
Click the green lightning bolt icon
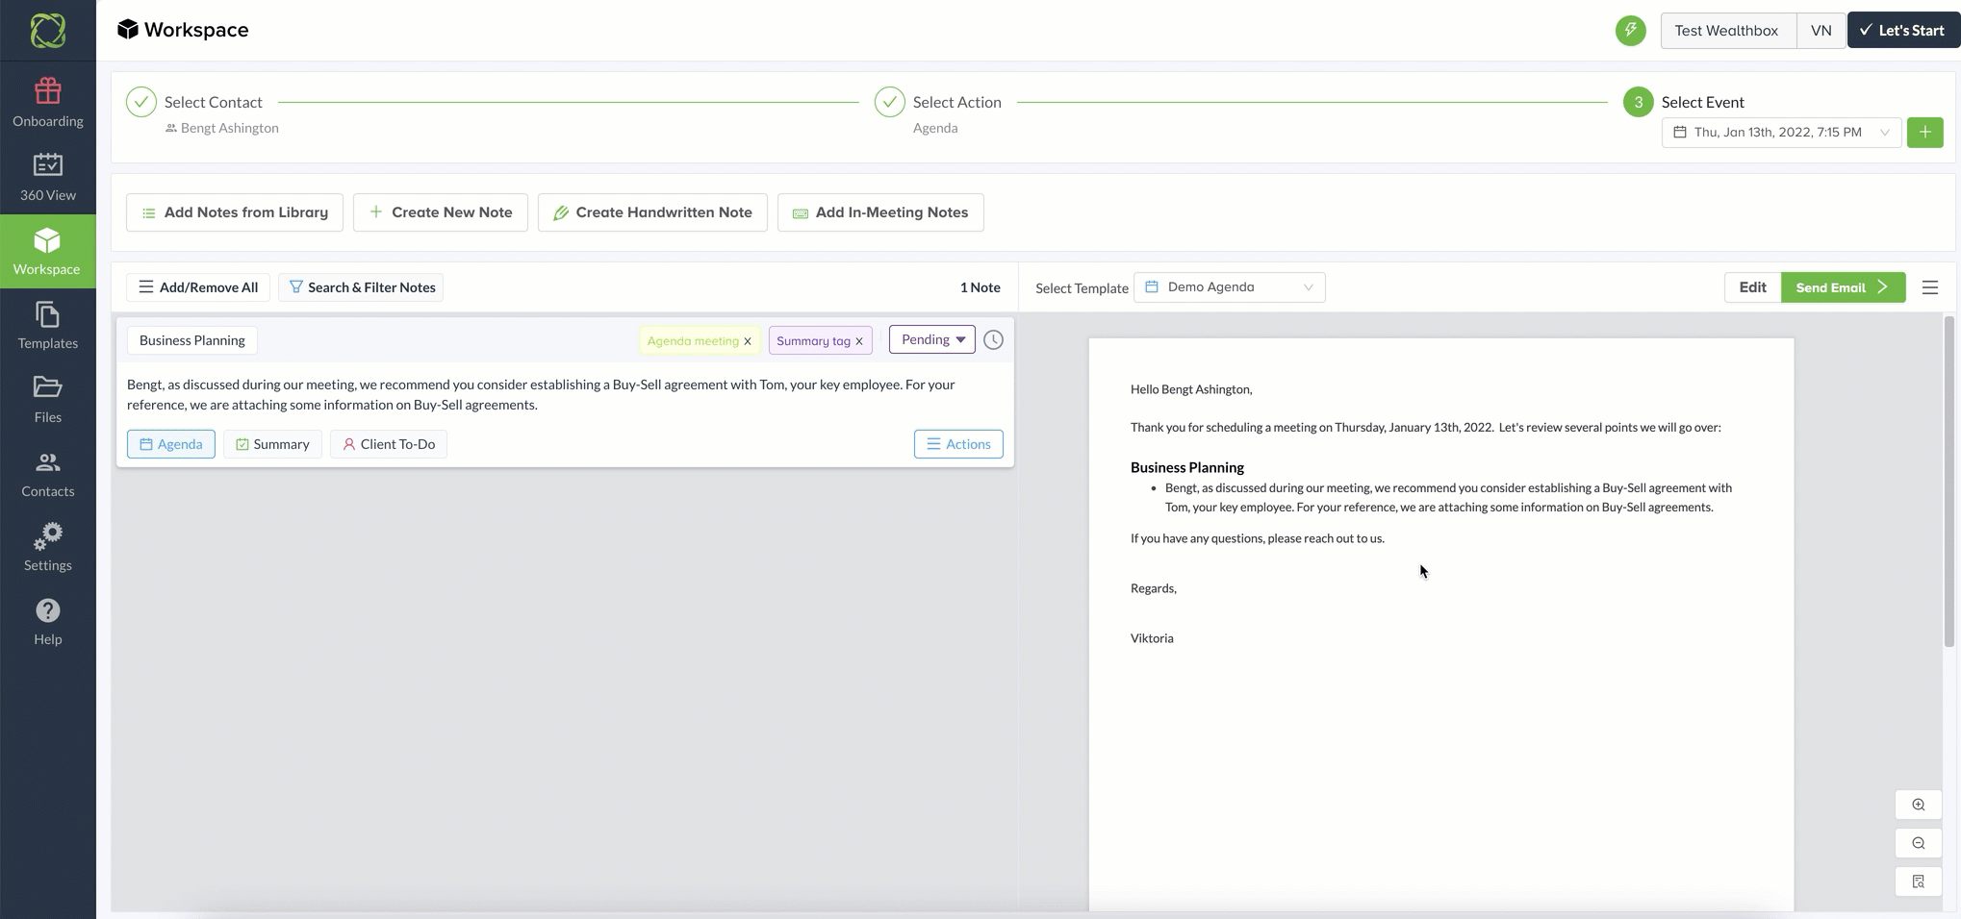pyautogui.click(x=1630, y=30)
